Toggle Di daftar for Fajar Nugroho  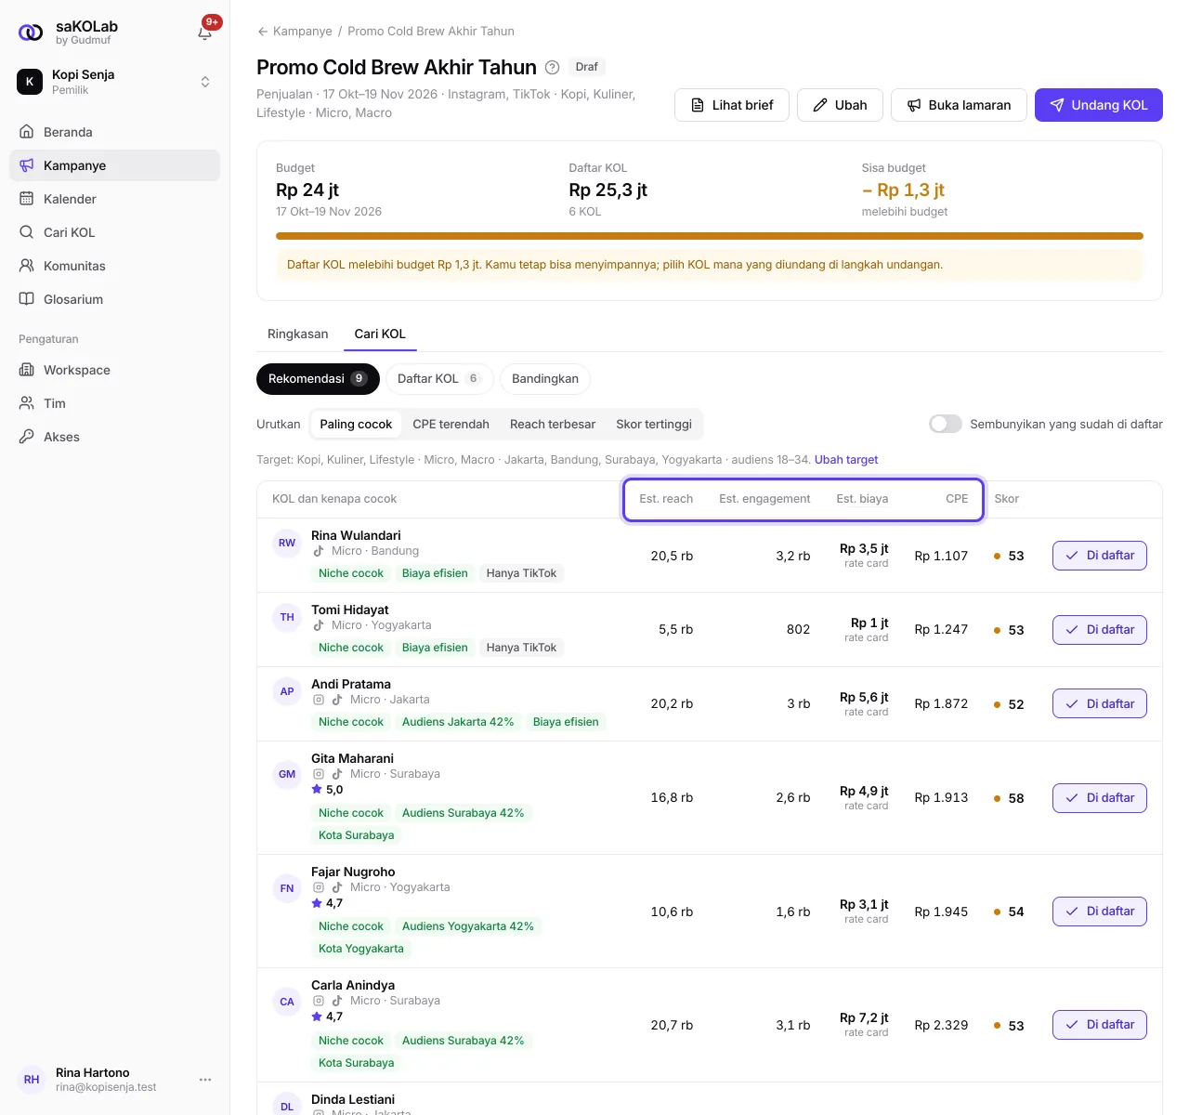click(1100, 912)
